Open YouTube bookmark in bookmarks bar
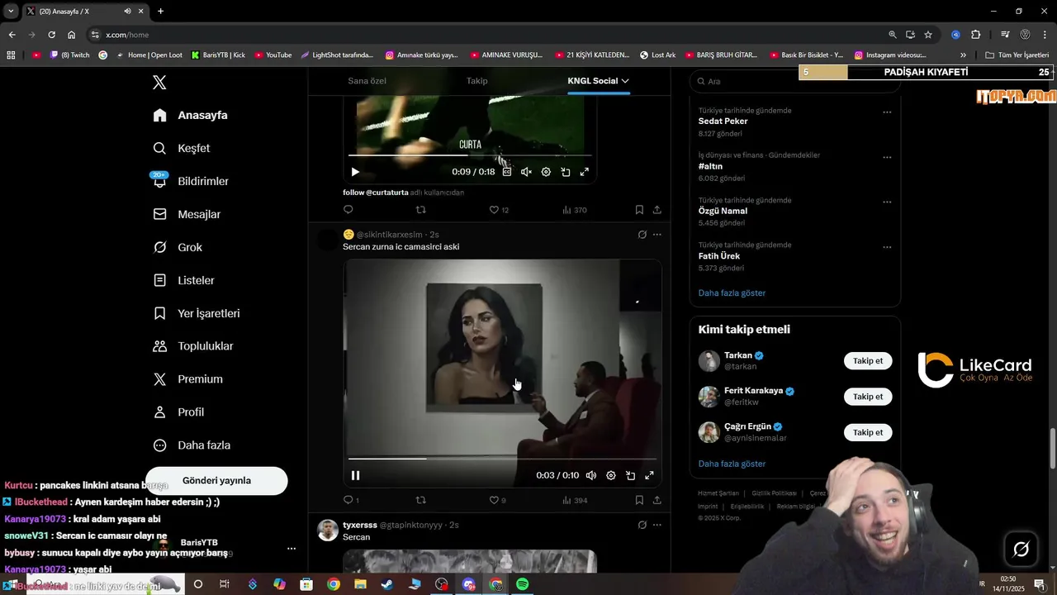The height and width of the screenshot is (595, 1057). pyautogui.click(x=273, y=55)
